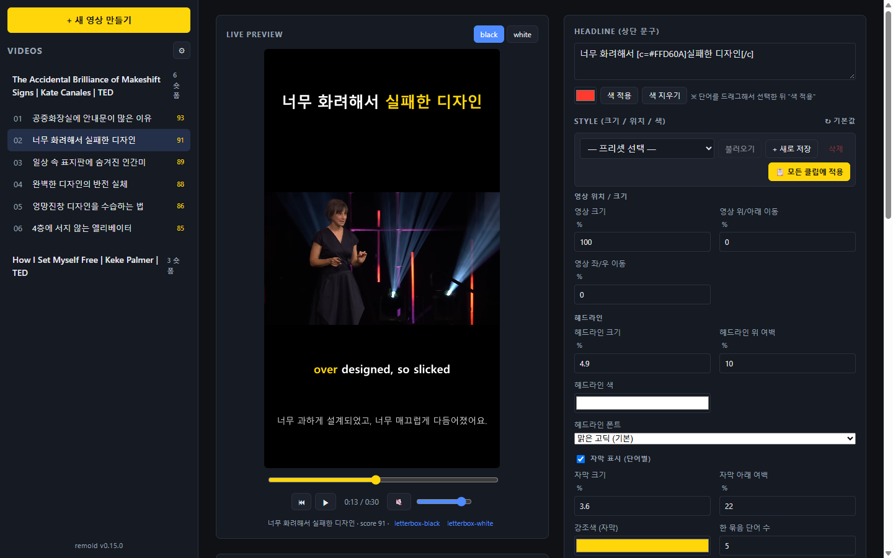Screen dimensions: 893x558
Task: Create a new video with 새 영상 만들기
Action: tap(99, 20)
